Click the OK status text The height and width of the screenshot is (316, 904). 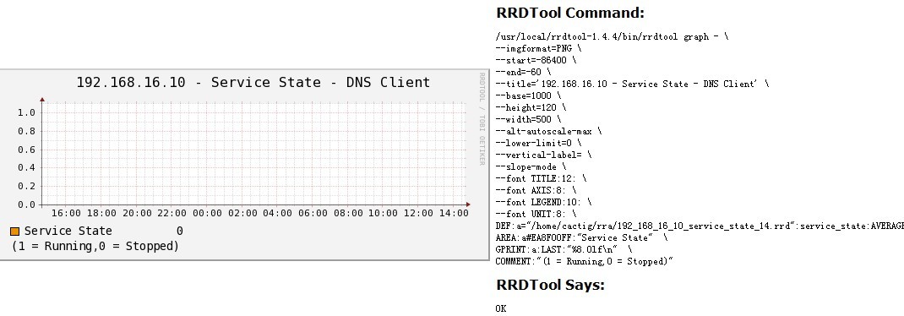500,308
